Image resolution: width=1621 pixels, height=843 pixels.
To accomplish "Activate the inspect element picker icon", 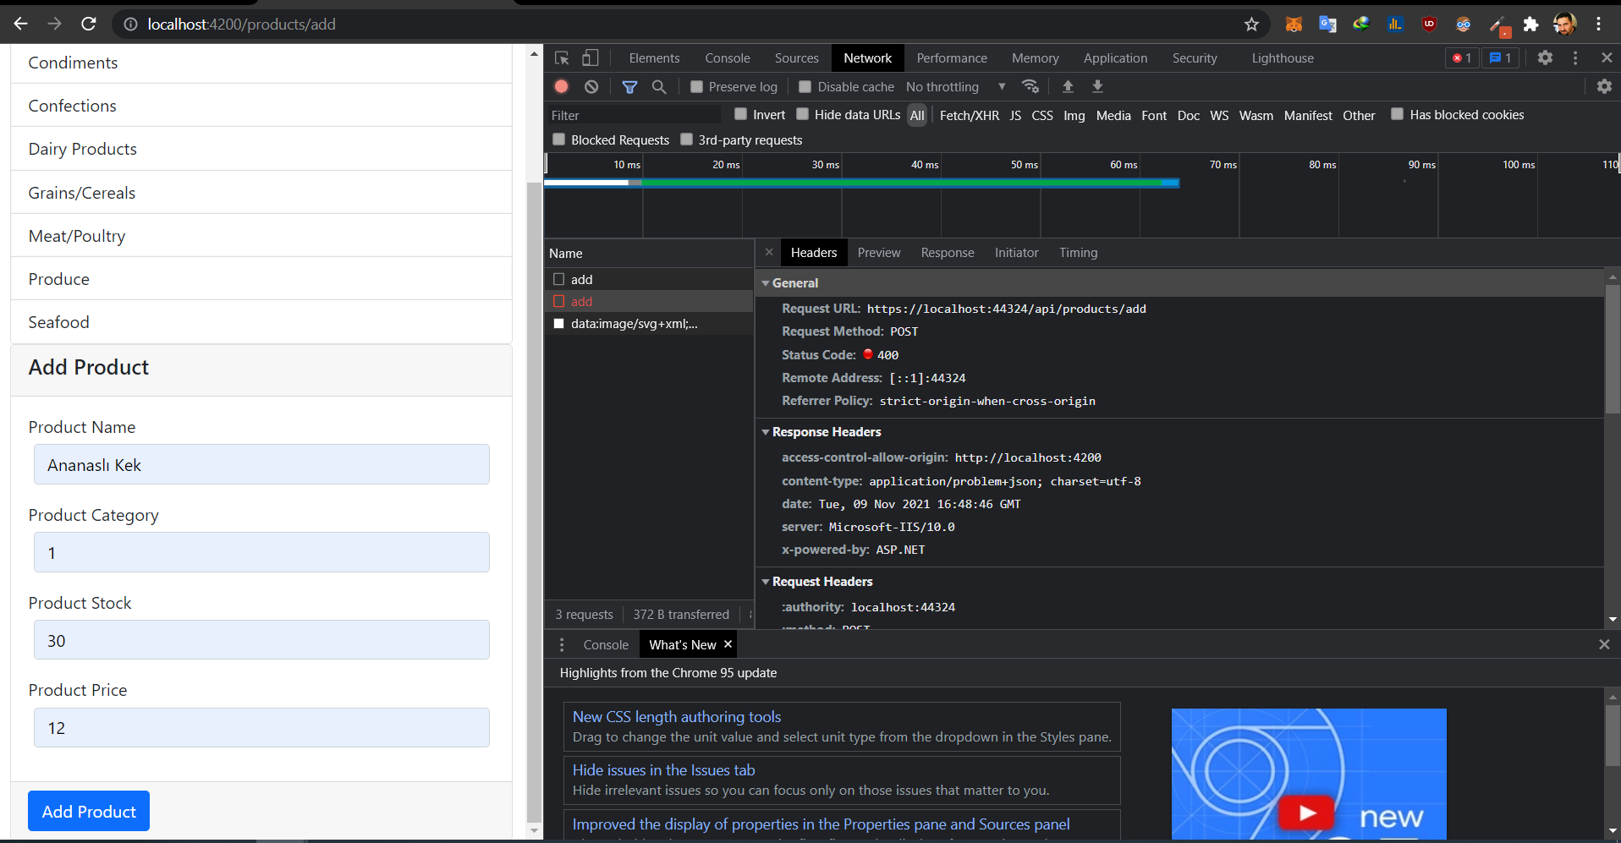I will (562, 58).
